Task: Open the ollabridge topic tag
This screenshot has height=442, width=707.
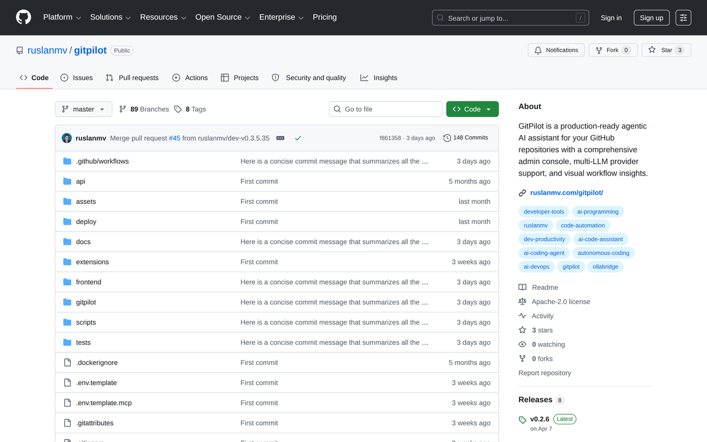Action: (x=606, y=266)
